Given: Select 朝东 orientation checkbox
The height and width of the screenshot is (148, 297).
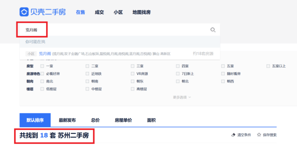Looking at the screenshot, I should (x=132, y=81).
